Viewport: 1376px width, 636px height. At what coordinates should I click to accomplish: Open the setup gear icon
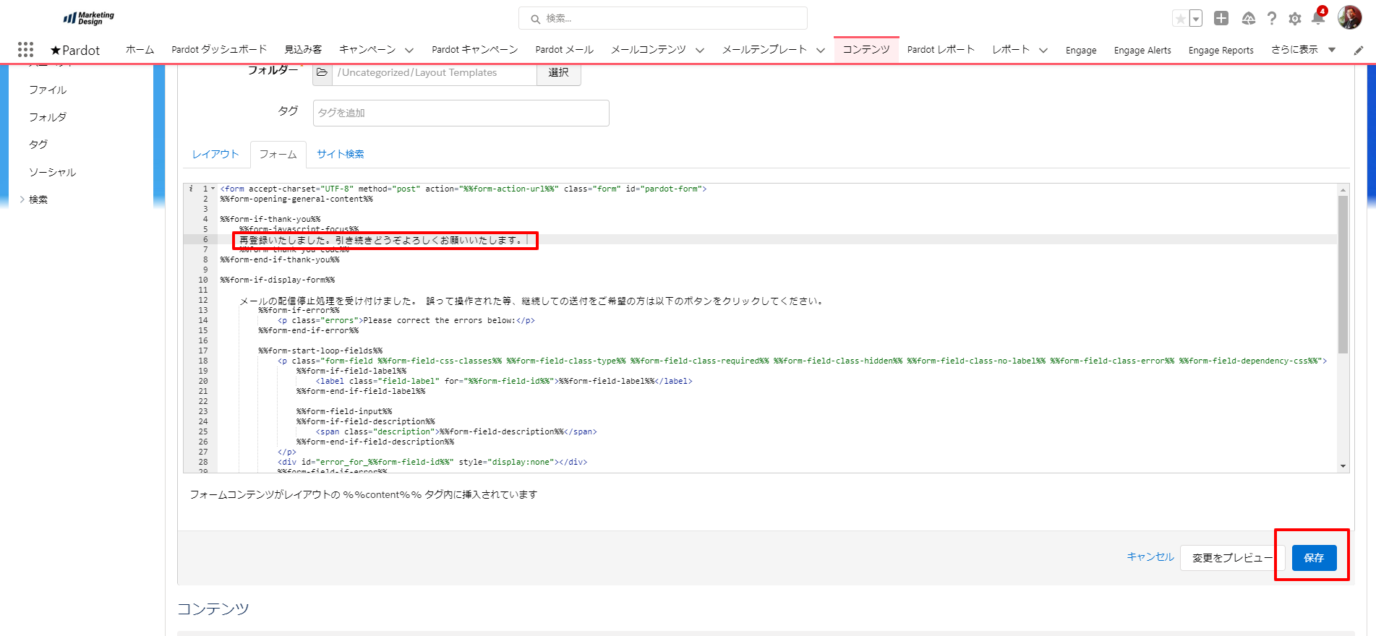click(1295, 19)
